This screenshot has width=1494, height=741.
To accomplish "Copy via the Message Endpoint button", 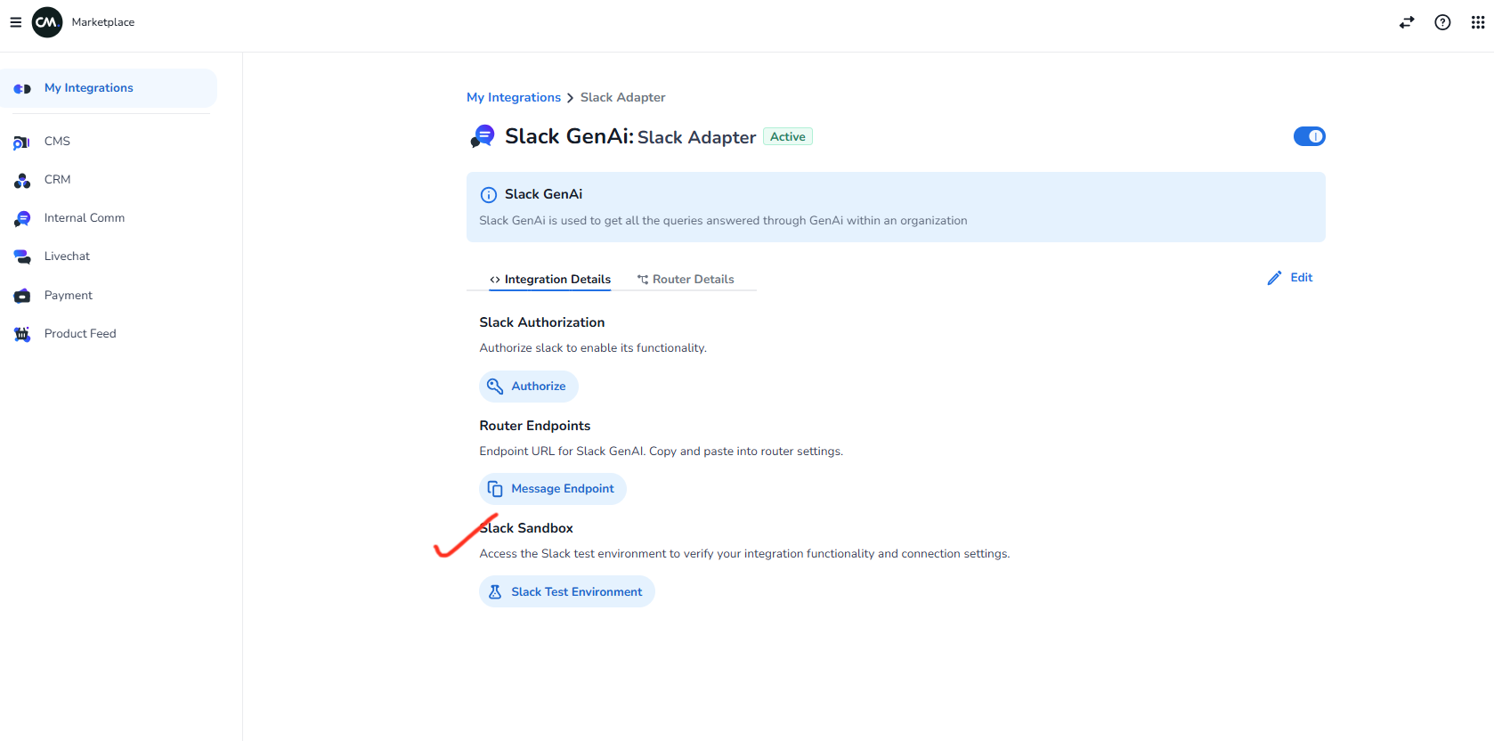I will tap(553, 489).
